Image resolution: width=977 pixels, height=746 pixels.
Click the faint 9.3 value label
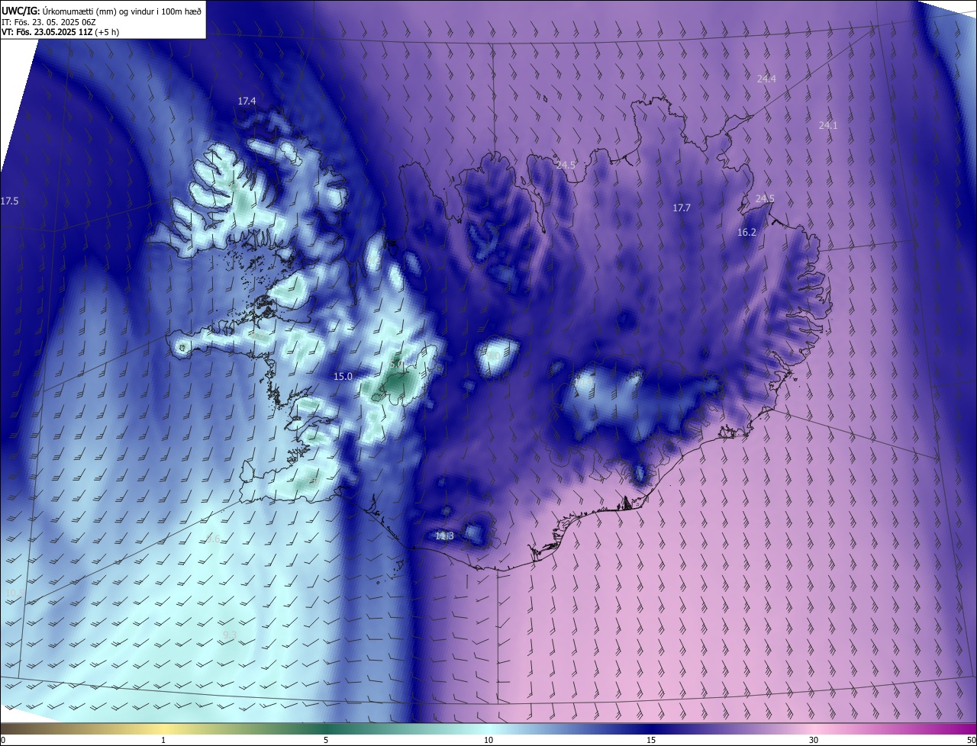[230, 635]
